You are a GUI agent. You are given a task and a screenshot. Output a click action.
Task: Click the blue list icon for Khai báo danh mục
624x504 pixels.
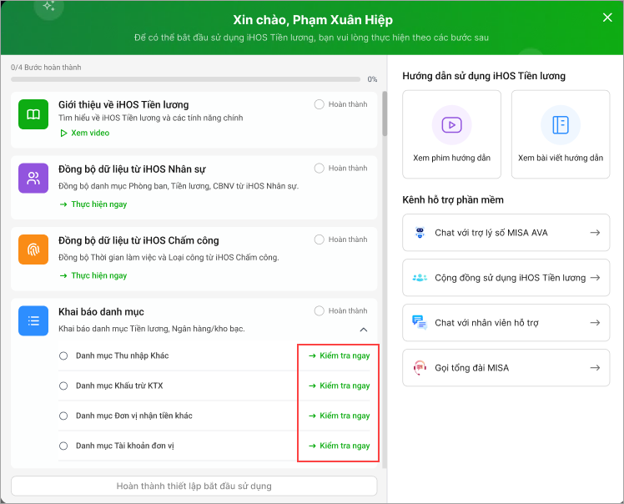click(x=33, y=321)
